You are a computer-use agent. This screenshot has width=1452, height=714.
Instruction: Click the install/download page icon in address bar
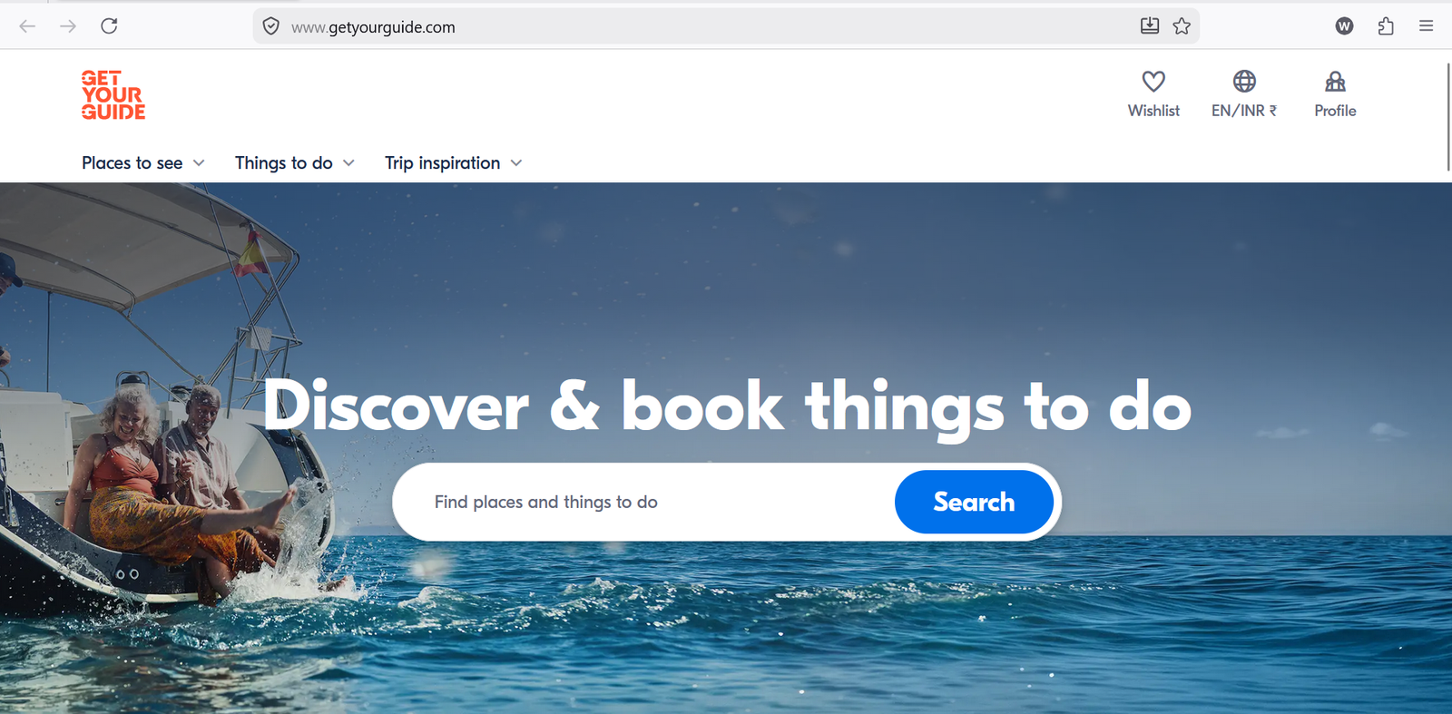pyautogui.click(x=1150, y=26)
